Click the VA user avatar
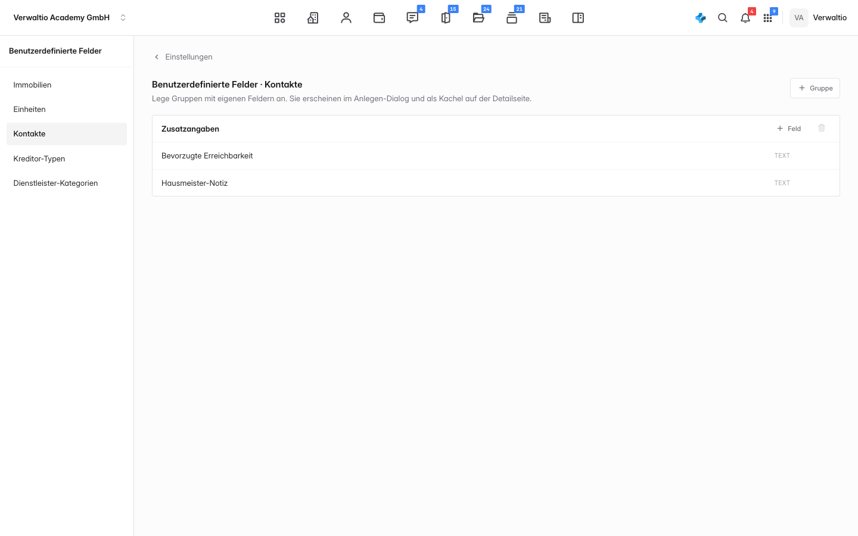 (x=799, y=18)
